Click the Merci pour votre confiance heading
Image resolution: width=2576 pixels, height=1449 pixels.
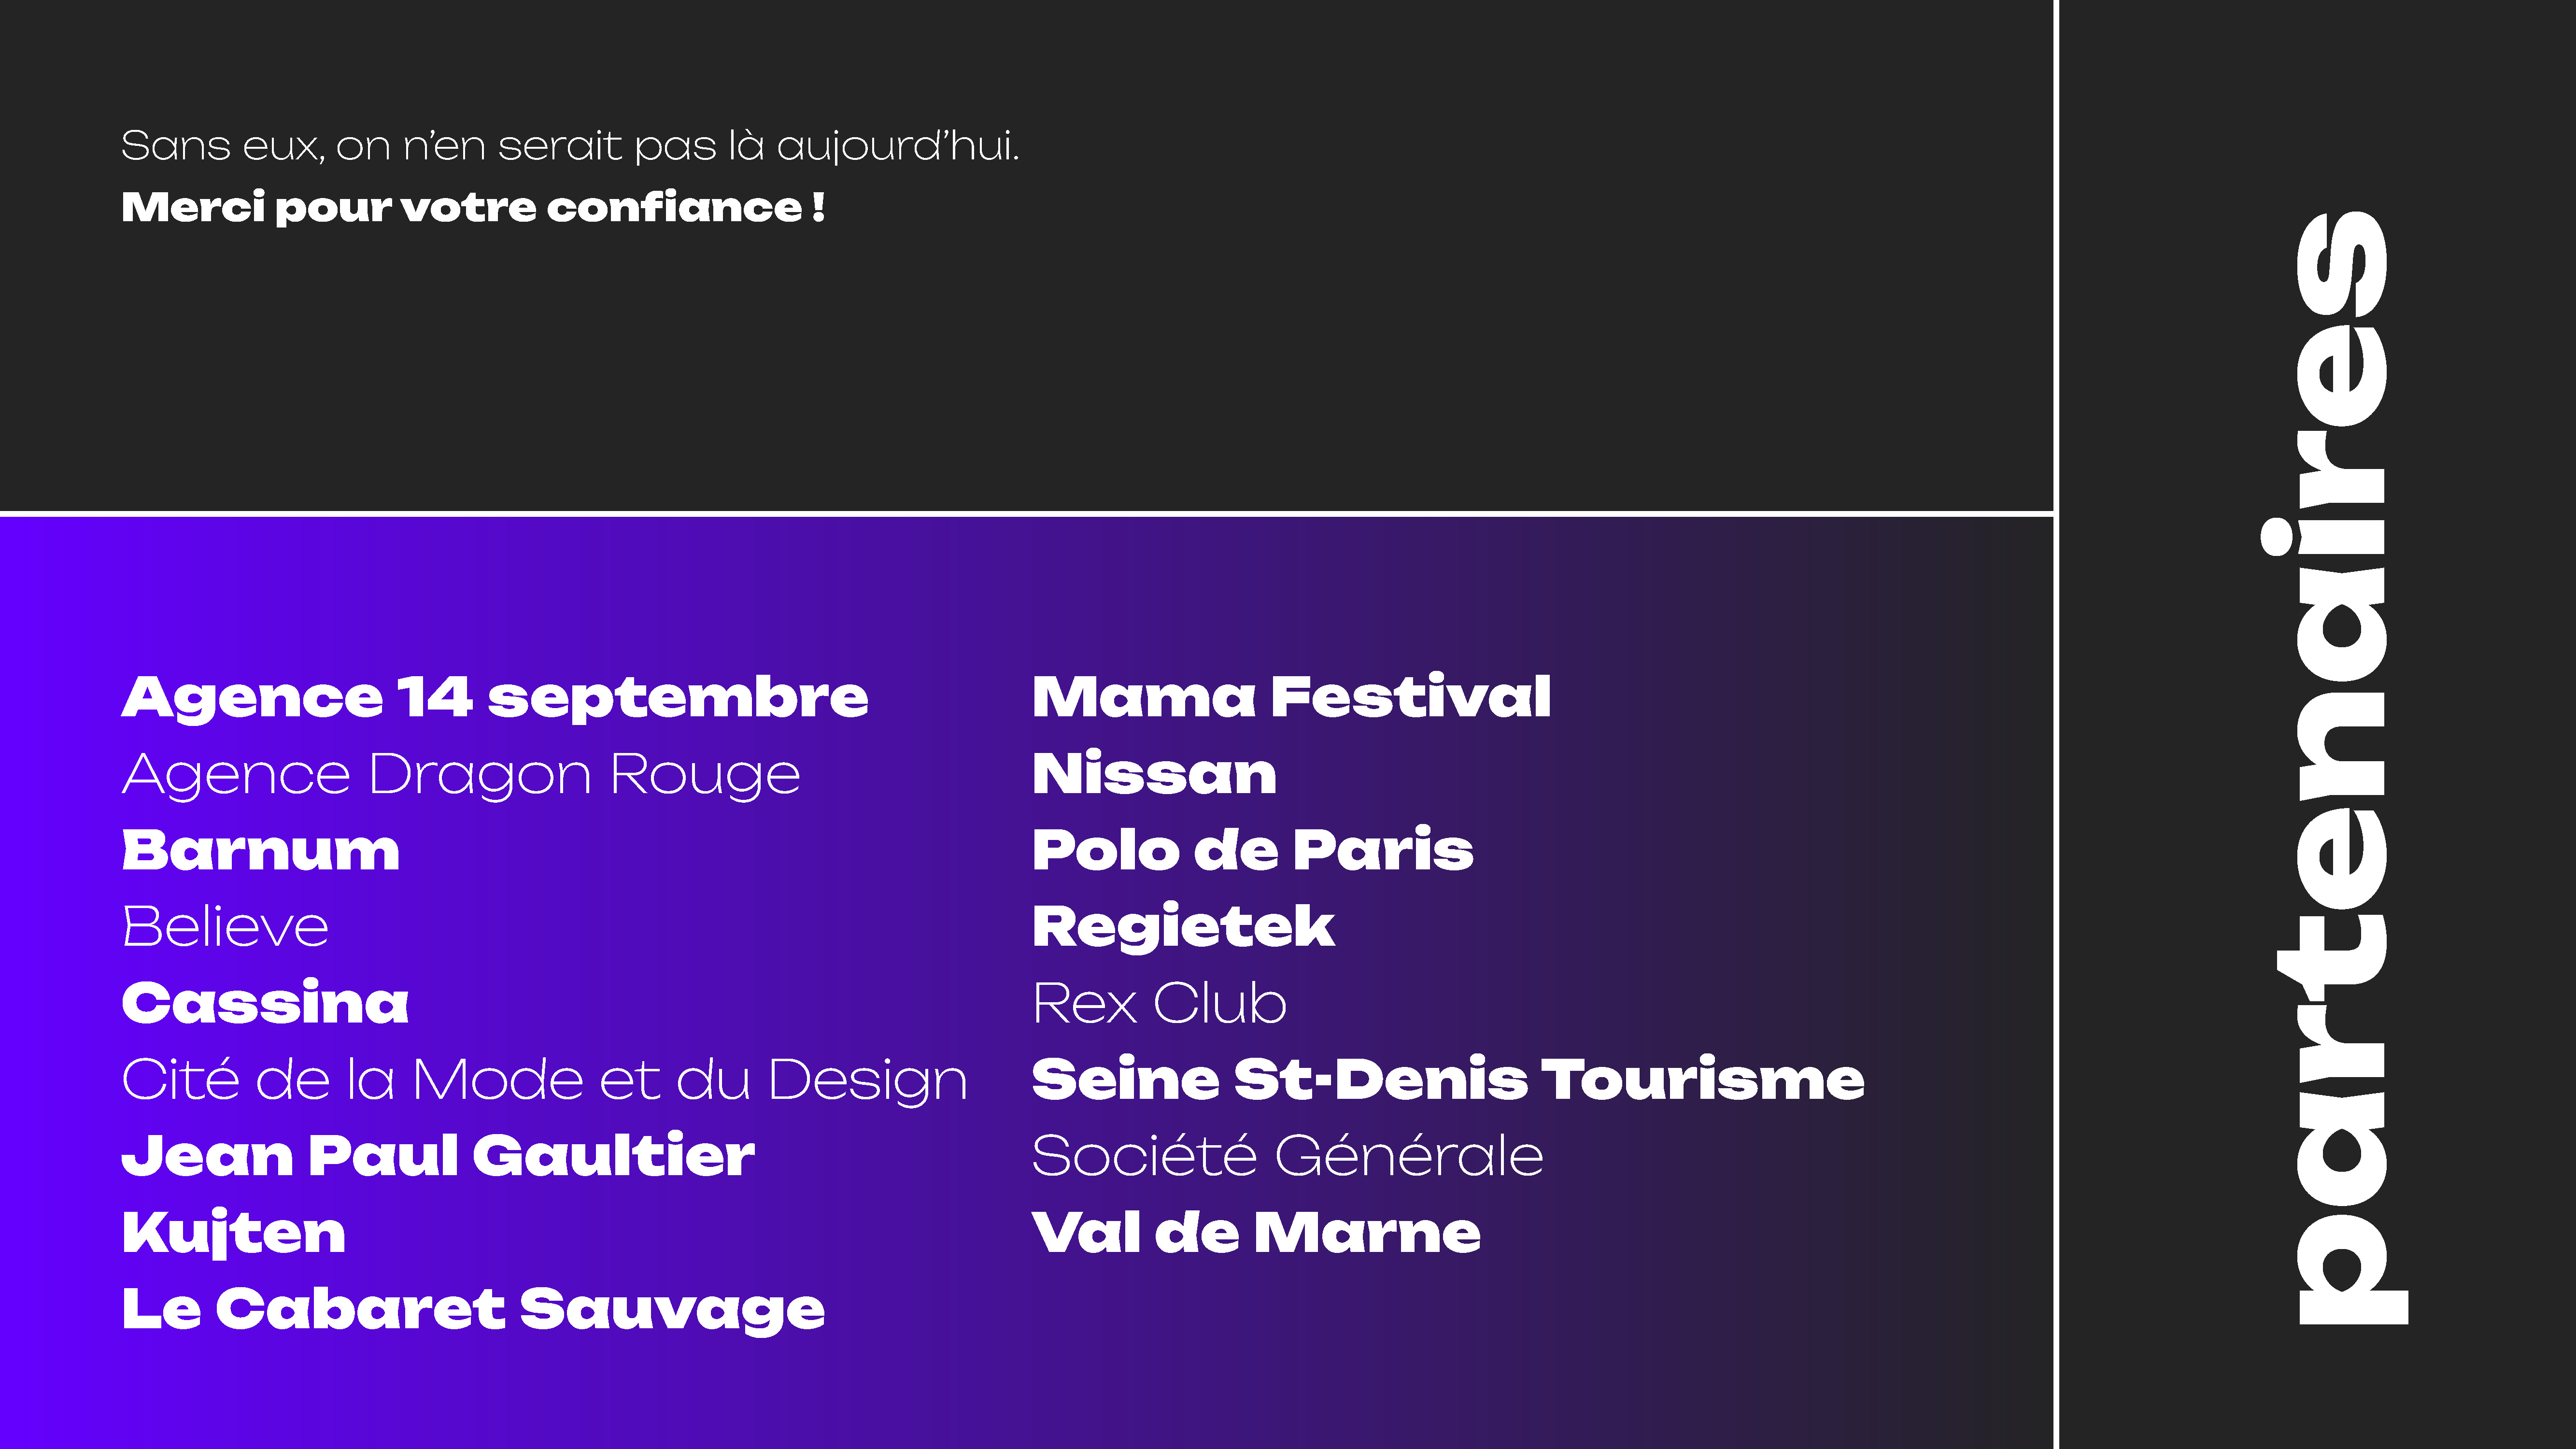pyautogui.click(x=473, y=208)
